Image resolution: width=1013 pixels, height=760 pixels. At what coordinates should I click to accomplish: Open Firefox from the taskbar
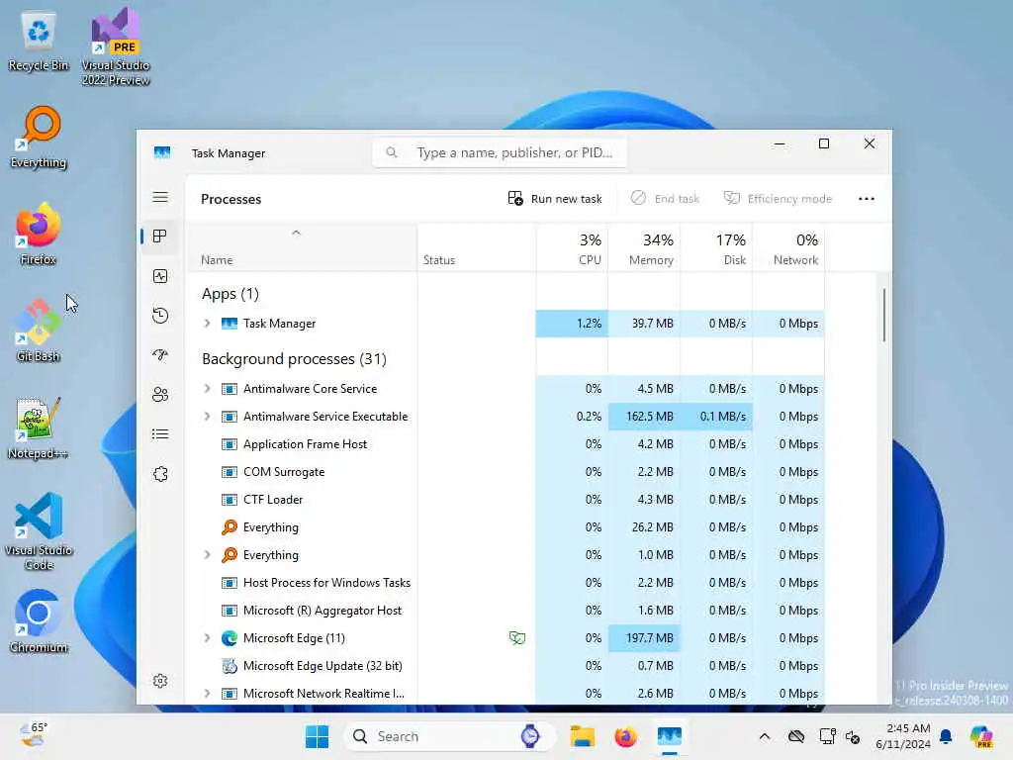(x=625, y=736)
